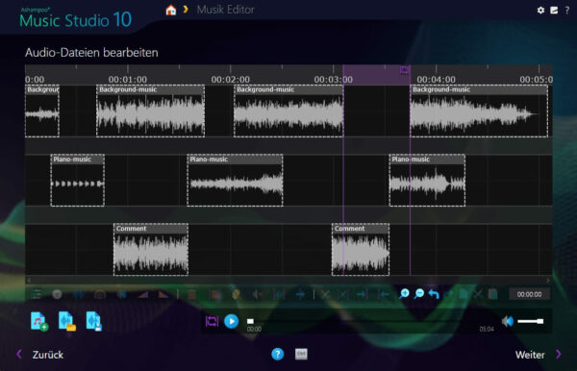The image size is (577, 371).
Task: Click the 00:00:00 time position field
Action: point(529,294)
